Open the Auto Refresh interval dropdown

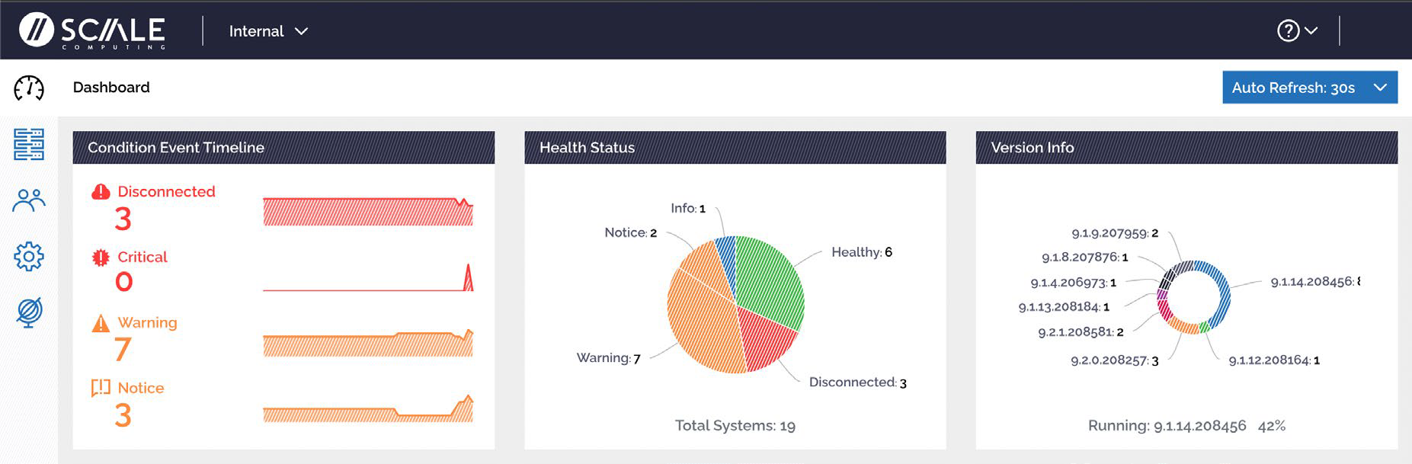(x=1309, y=88)
